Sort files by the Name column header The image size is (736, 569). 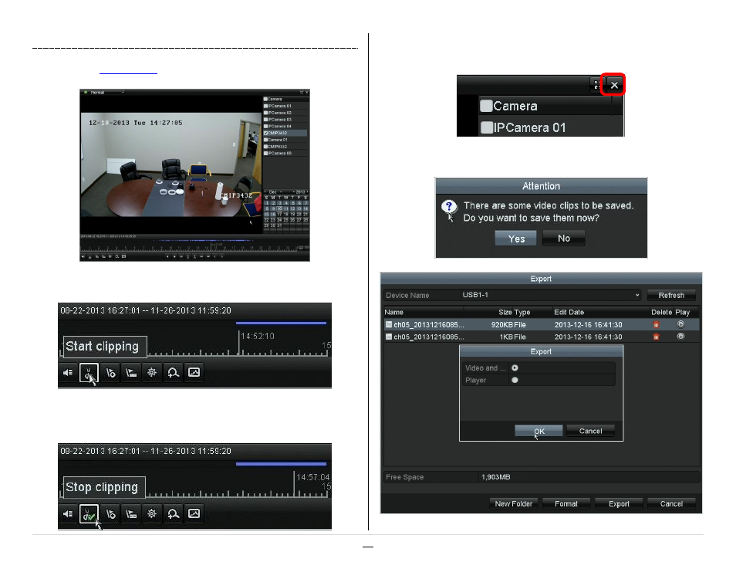pyautogui.click(x=393, y=312)
